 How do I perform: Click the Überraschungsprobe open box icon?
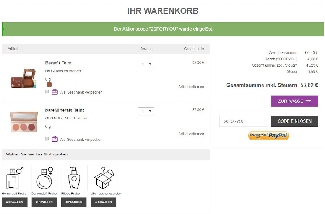(x=104, y=178)
